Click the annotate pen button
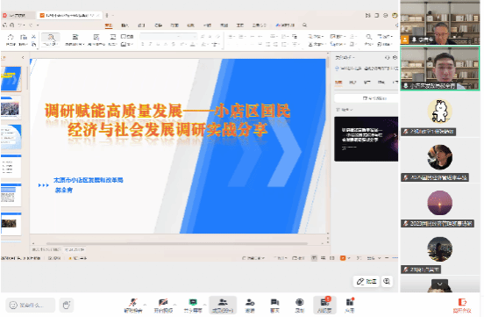Screen dimensions: 484x317 (367, 281)
